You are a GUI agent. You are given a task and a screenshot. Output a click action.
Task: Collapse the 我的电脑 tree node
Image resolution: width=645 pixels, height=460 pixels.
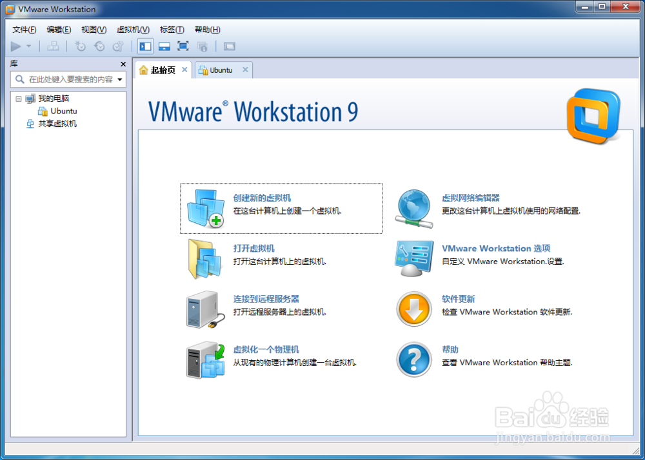(18, 99)
